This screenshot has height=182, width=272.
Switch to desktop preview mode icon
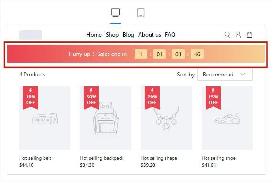(x=115, y=12)
